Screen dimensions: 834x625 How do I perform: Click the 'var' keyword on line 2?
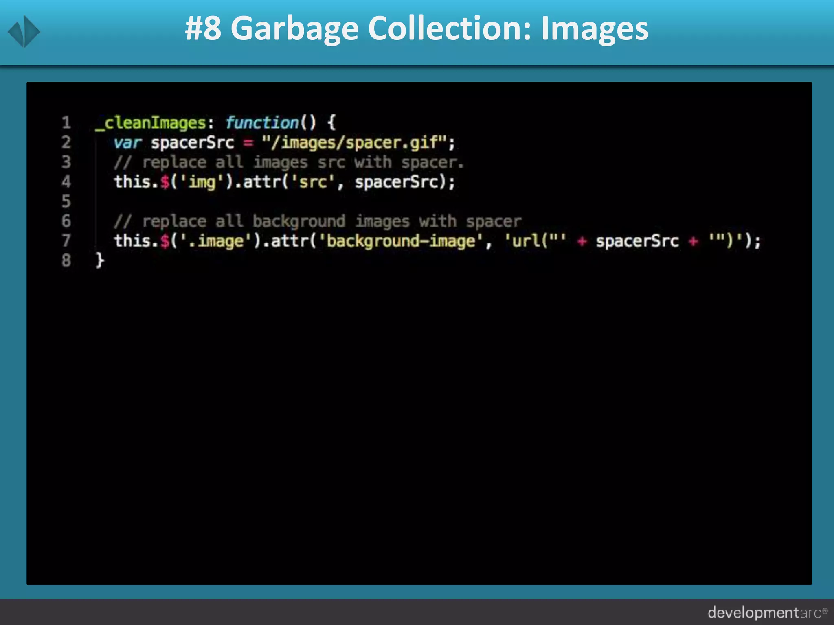(x=127, y=143)
